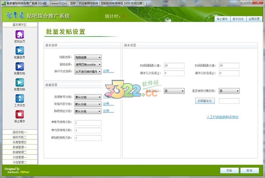
Task: Click the 单内容使用次数 field
Action: click(88, 130)
